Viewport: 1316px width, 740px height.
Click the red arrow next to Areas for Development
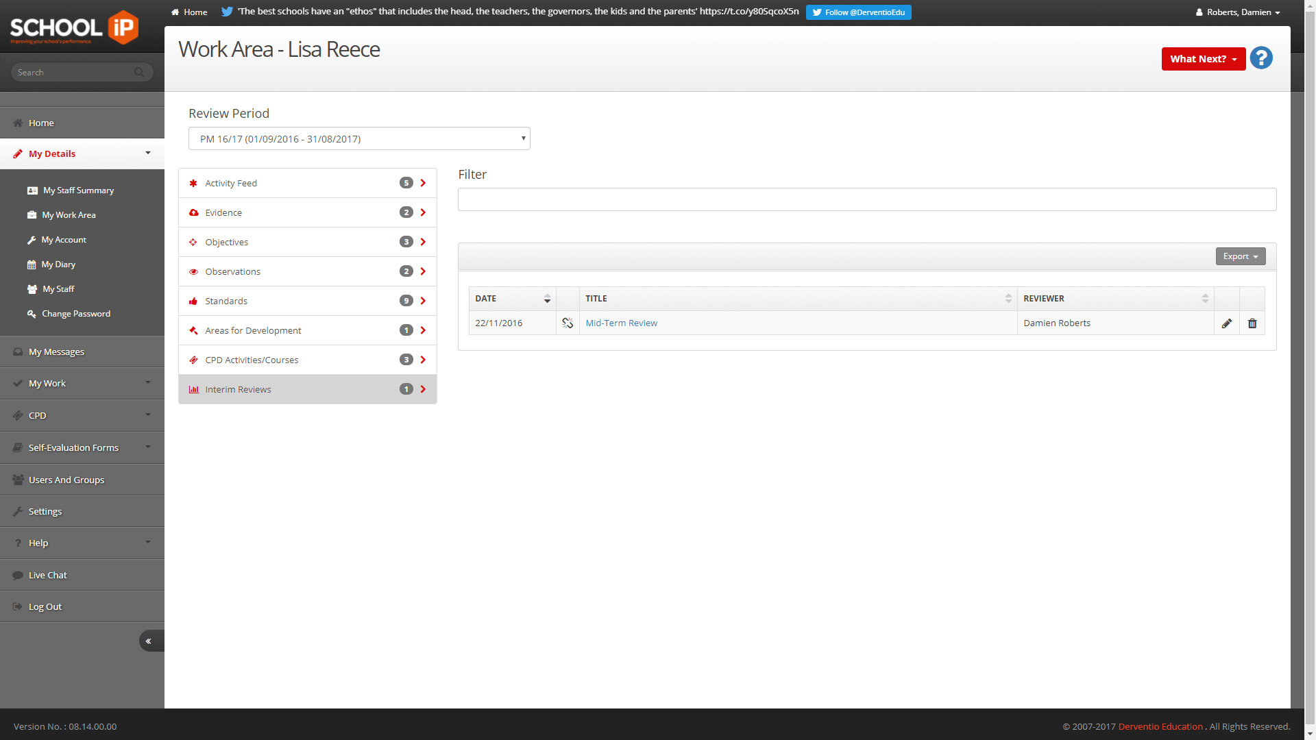pos(423,330)
